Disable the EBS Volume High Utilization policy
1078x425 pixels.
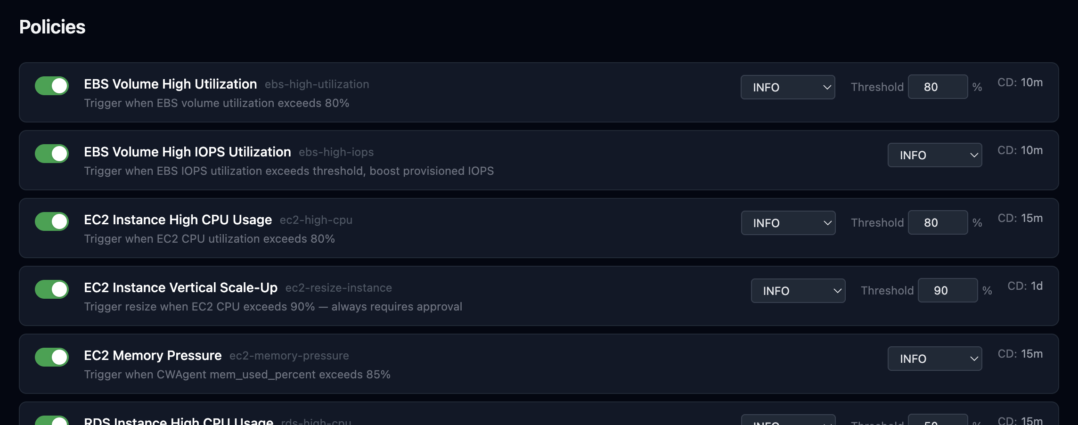[52, 86]
